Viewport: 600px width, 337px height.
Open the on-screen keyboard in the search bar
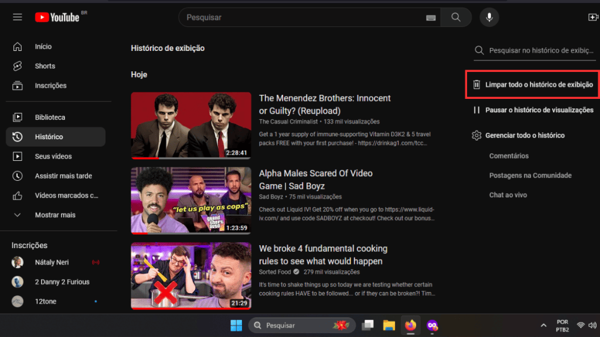pyautogui.click(x=431, y=17)
